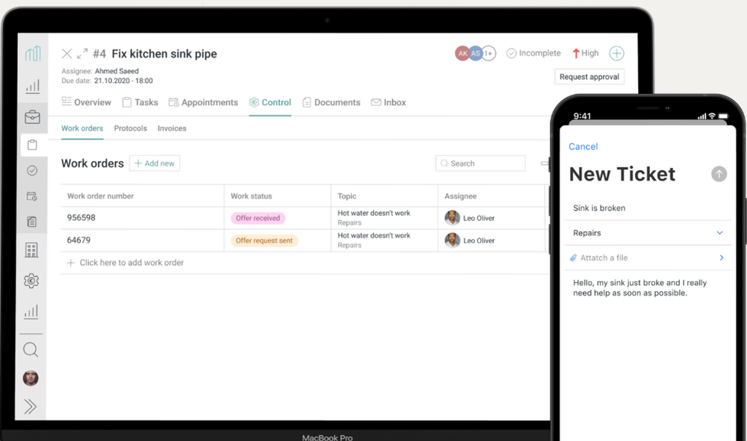Open the reports chart icon above sidebar divider
747x441 pixels.
click(31, 312)
